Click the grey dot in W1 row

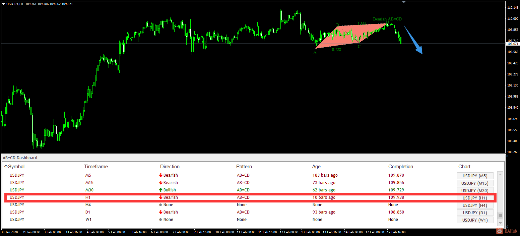(161, 220)
